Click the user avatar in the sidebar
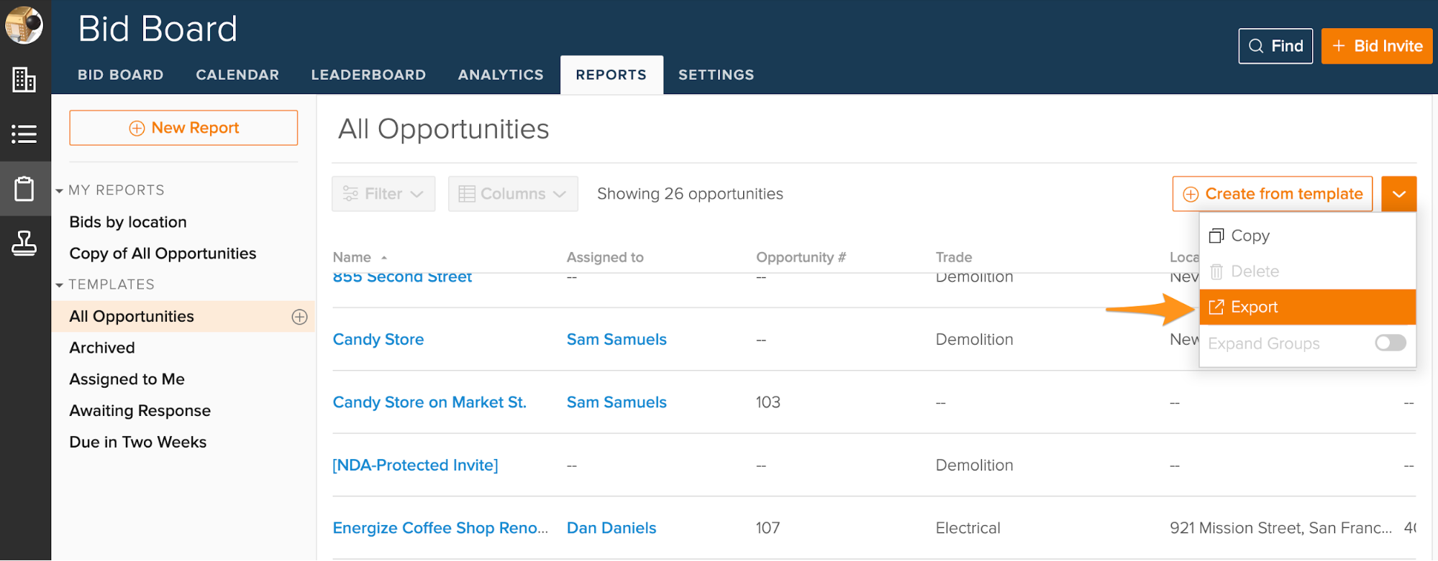This screenshot has width=1438, height=561. pyautogui.click(x=24, y=25)
